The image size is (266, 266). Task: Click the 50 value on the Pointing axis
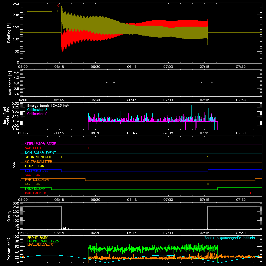17,52
